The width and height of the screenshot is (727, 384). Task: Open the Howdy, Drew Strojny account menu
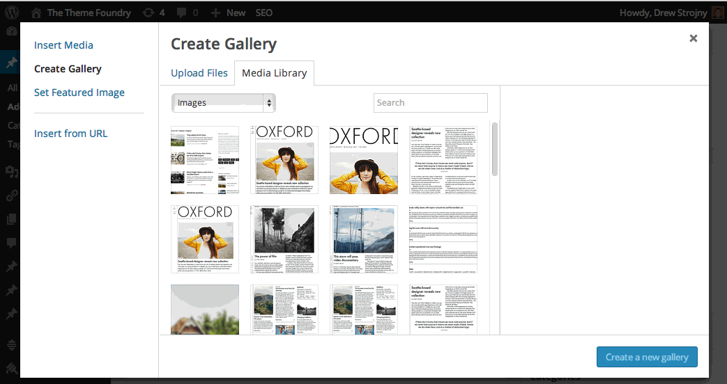(661, 13)
